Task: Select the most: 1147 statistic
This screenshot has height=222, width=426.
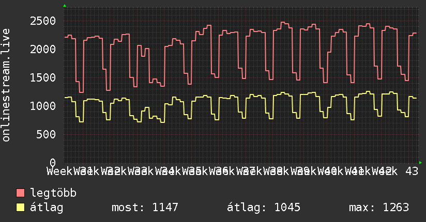Action: coord(145,208)
